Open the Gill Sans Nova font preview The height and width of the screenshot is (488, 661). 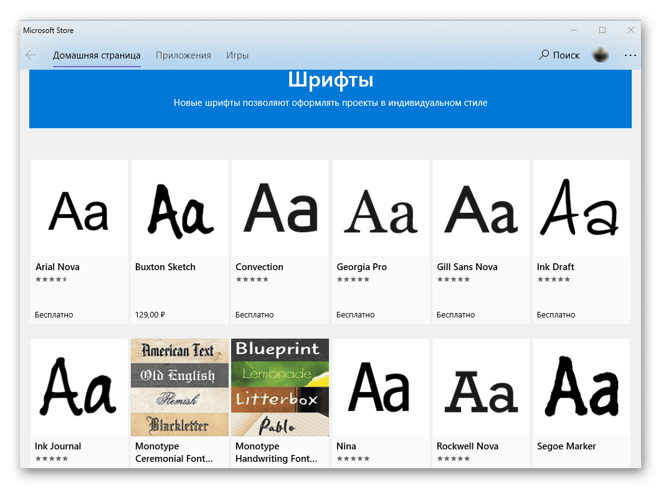[481, 208]
